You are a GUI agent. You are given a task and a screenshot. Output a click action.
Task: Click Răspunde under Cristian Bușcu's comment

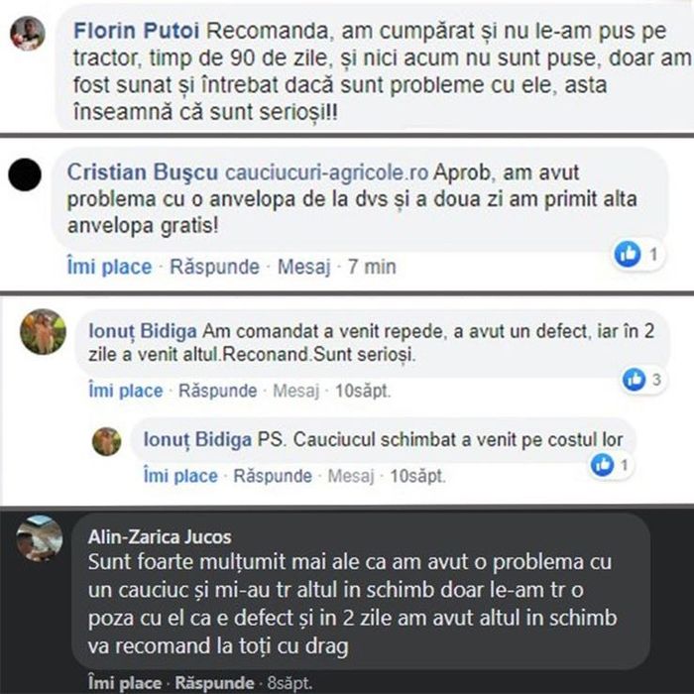click(x=214, y=267)
